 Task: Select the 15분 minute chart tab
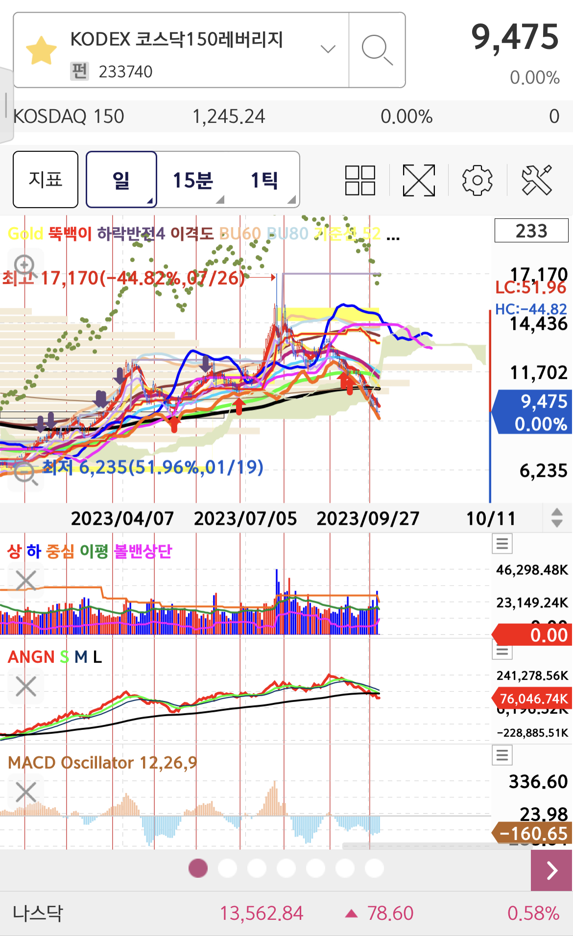(192, 180)
